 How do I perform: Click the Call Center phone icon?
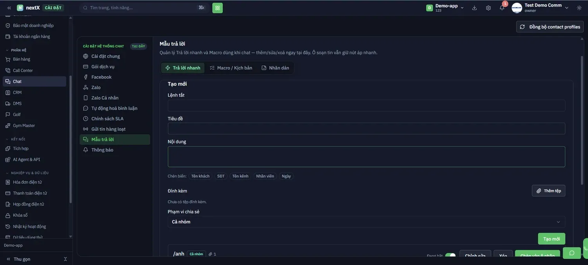(x=8, y=70)
